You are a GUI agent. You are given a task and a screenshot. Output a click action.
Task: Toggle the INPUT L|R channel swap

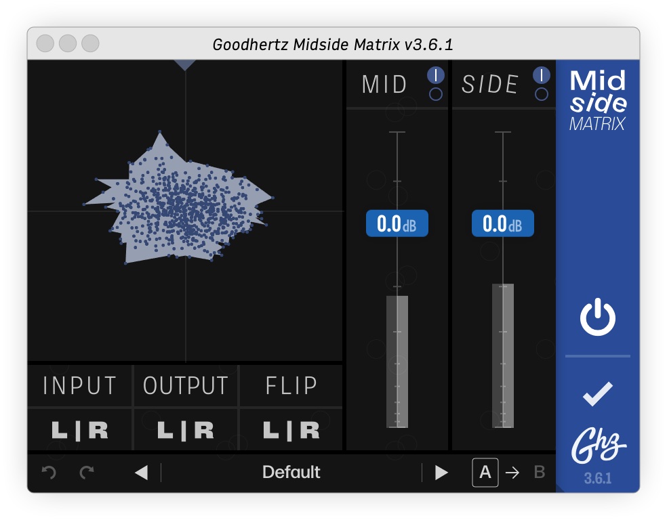tap(79, 429)
